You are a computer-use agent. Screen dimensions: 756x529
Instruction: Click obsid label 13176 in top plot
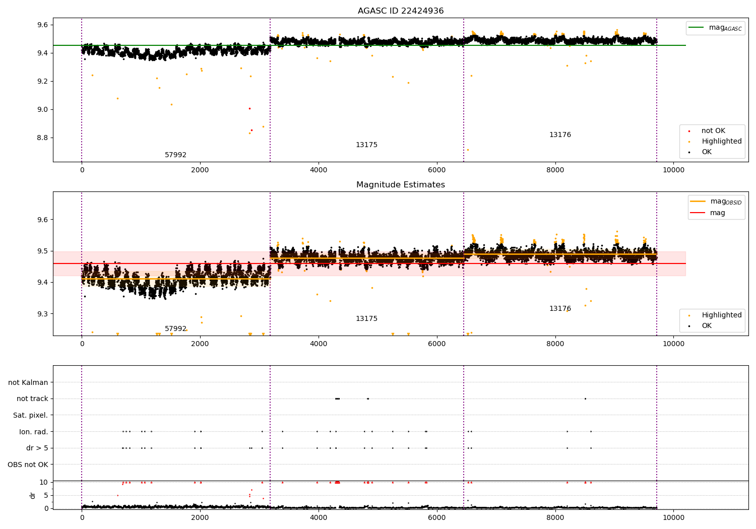pyautogui.click(x=560, y=135)
